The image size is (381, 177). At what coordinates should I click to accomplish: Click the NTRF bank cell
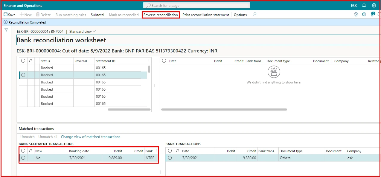click(x=151, y=158)
